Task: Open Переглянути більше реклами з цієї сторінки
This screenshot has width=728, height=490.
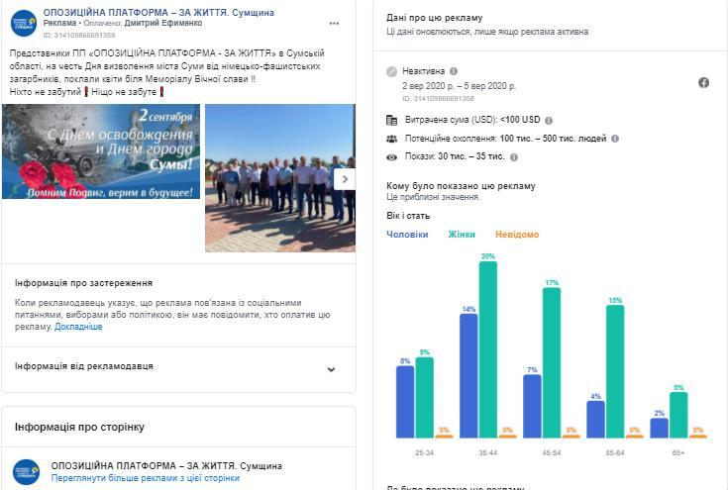Action: point(146,478)
